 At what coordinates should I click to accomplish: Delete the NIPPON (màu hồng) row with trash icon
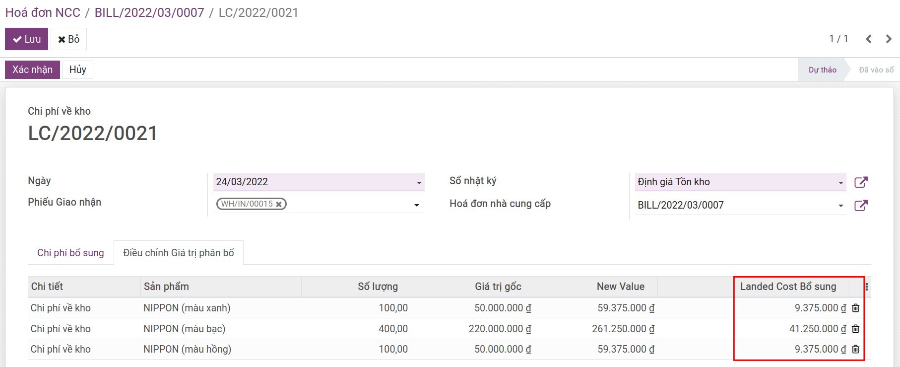click(855, 349)
